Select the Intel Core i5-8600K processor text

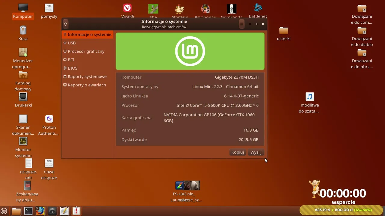217,105
